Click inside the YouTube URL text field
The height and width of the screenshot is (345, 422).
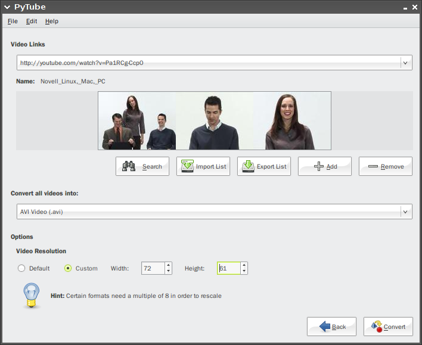[x=209, y=63]
